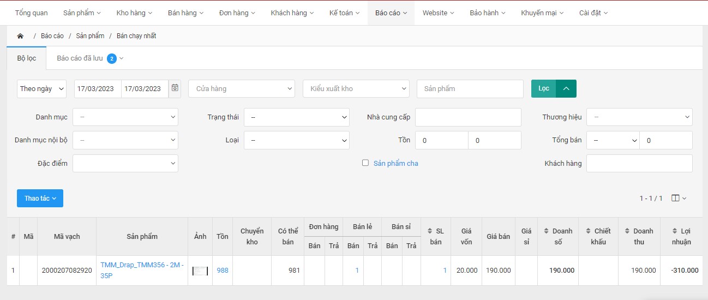Collapse advanced filters with the chevron-up button
708x300 pixels.
pos(566,88)
